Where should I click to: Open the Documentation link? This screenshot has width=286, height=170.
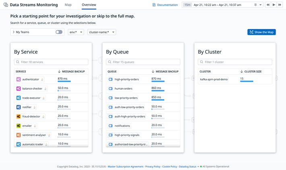click(165, 5)
